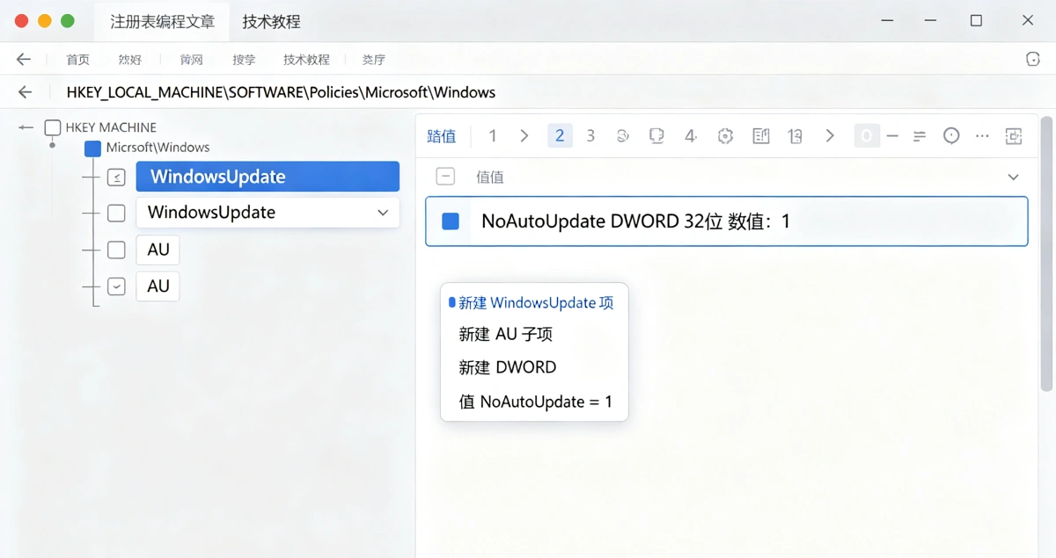Select number 4 in the values toolbar

pyautogui.click(x=691, y=135)
